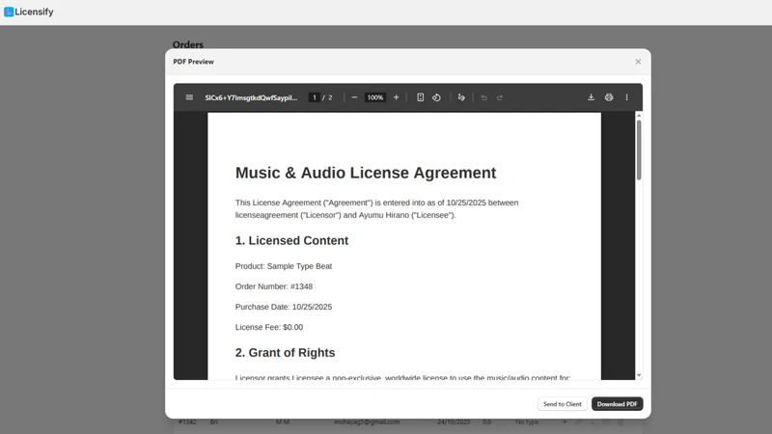
Task: Click the fit to page icon
Action: (x=420, y=97)
